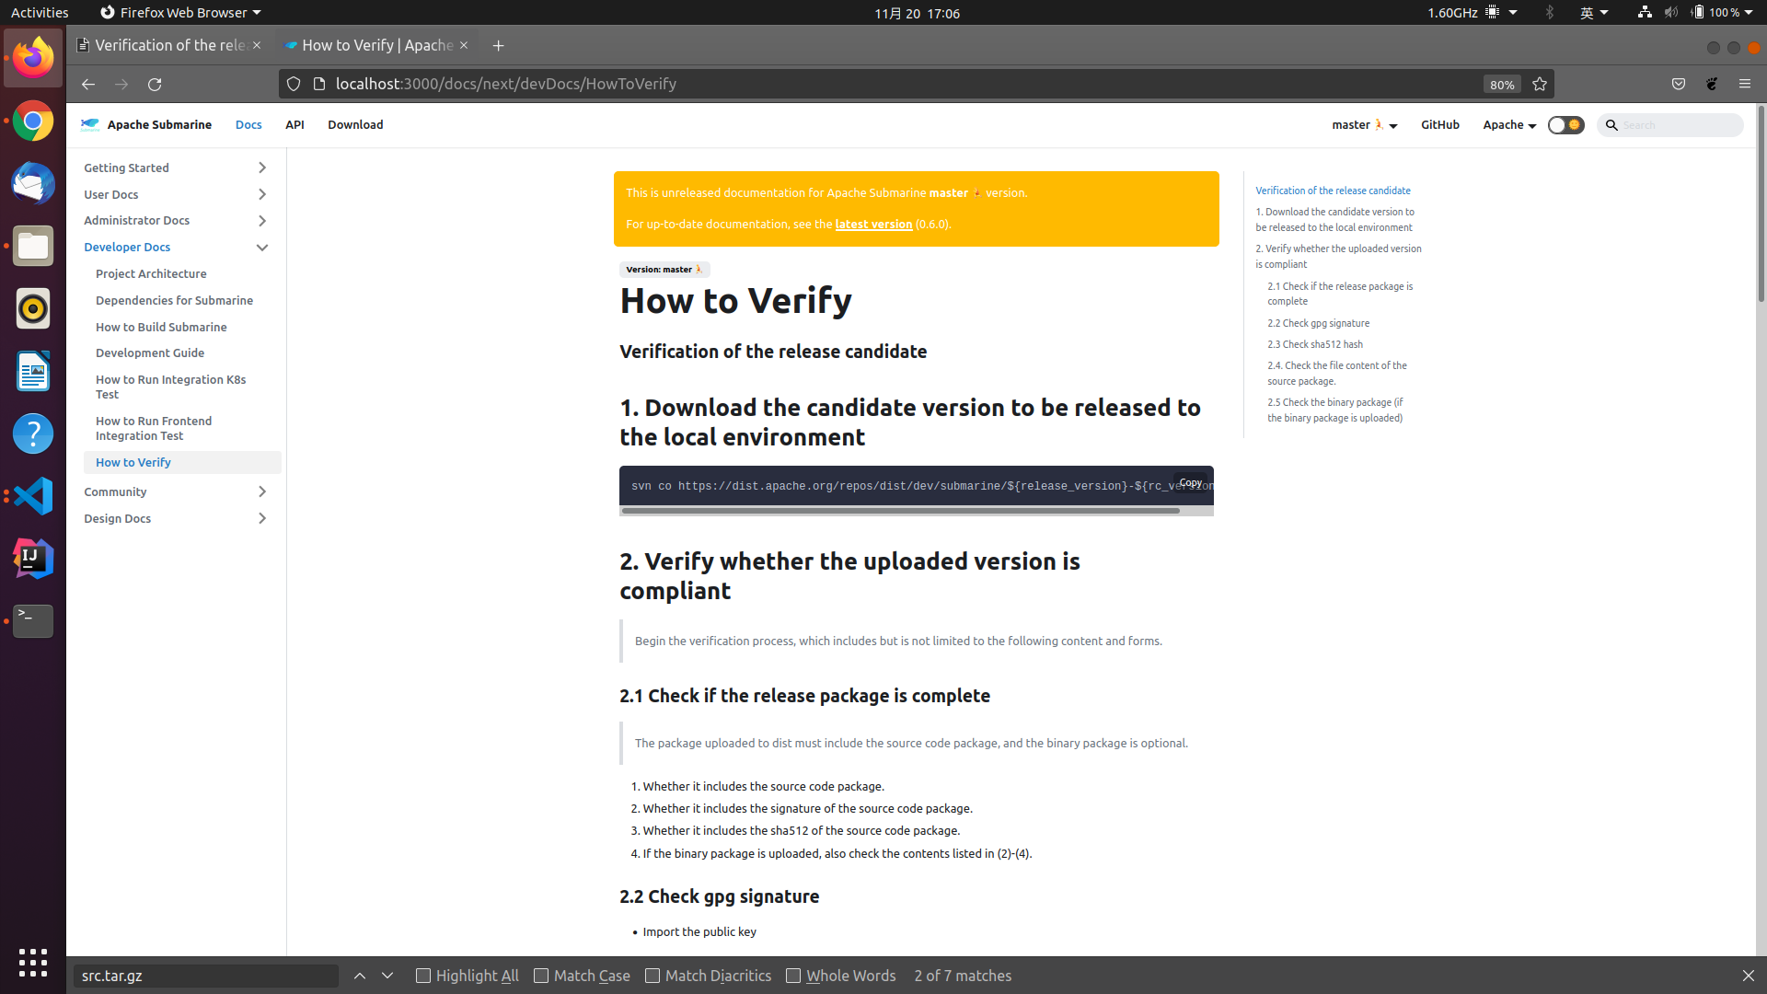Screen dimensions: 1767x994
Task: Click the code block horizontal scrollbar
Action: (900, 511)
